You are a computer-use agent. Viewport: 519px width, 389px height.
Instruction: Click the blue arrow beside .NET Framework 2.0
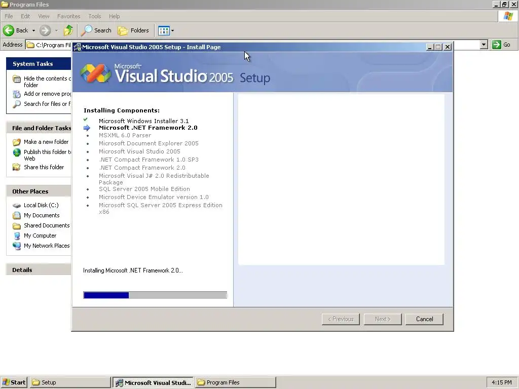[87, 128]
